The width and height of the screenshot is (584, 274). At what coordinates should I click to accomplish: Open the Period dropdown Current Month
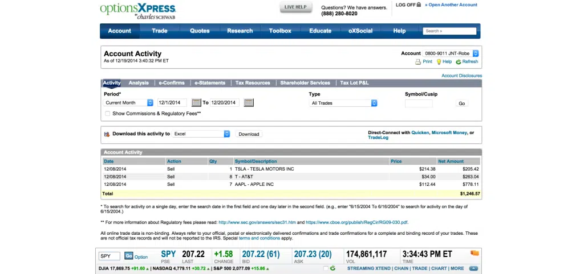click(128, 102)
